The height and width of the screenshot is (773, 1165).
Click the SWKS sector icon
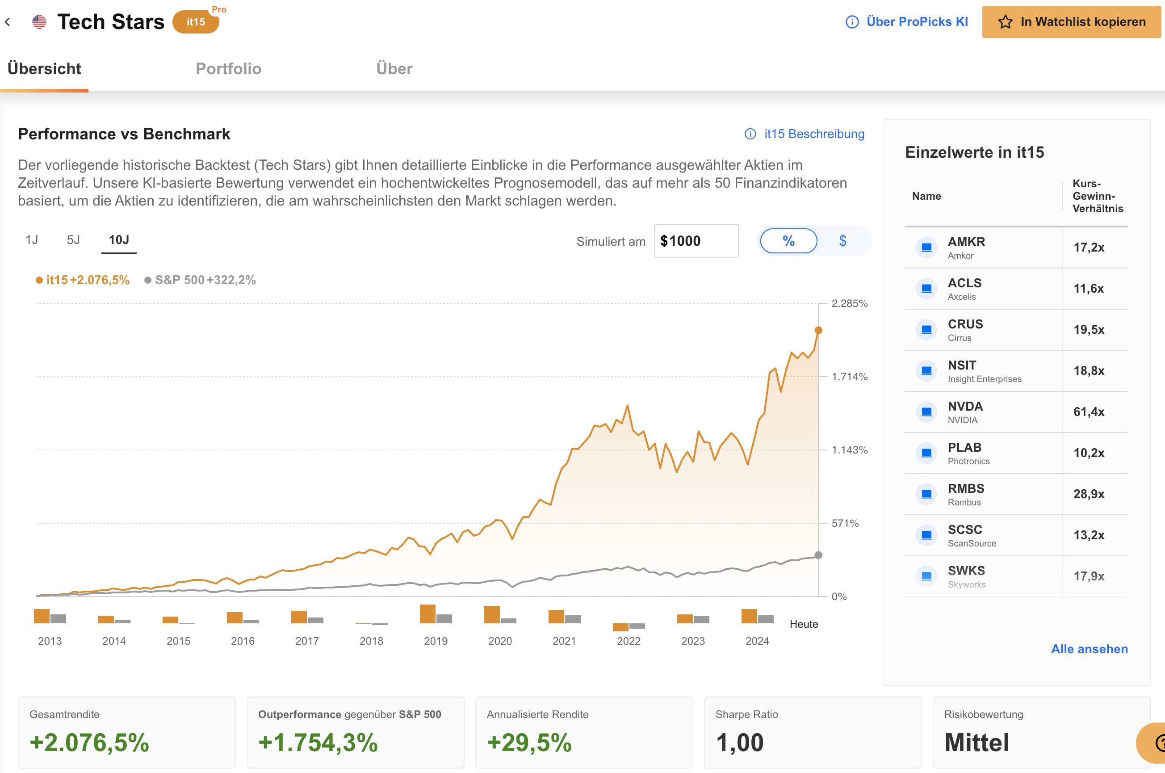926,576
